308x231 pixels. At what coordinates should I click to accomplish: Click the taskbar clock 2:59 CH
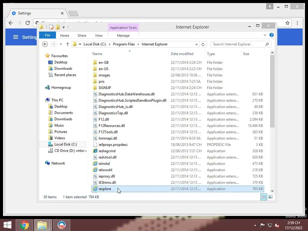294,225
